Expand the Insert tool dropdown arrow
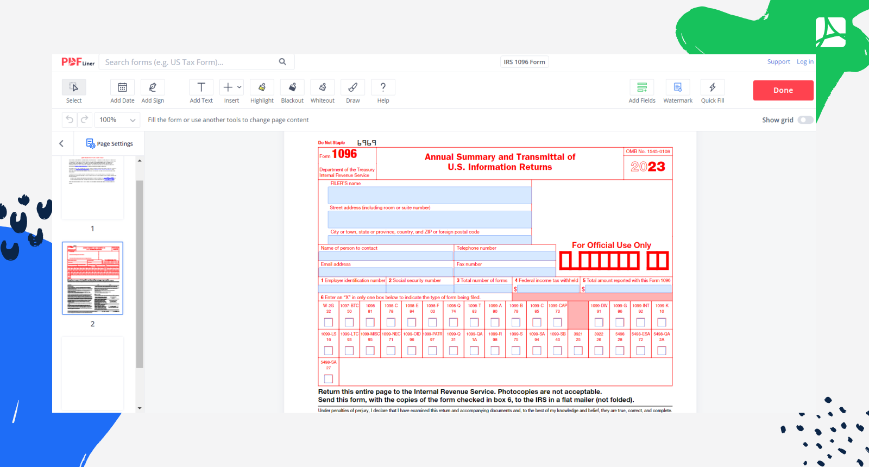 [239, 87]
